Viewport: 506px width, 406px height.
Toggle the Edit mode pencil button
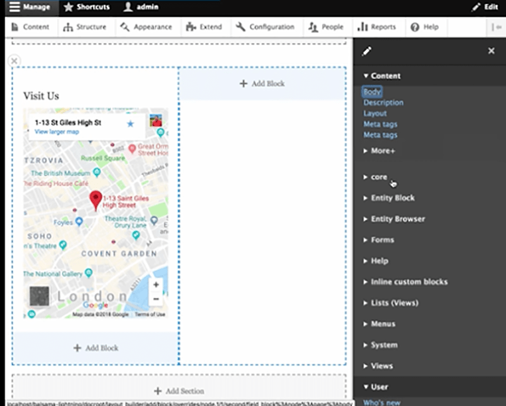pos(485,7)
